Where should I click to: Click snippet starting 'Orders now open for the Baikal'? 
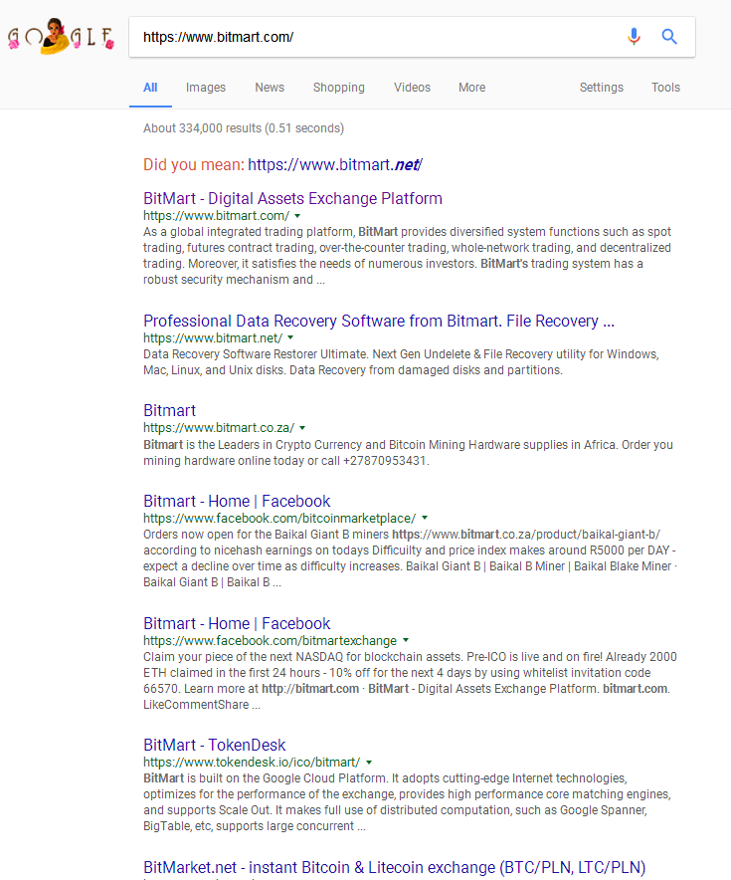click(410, 557)
